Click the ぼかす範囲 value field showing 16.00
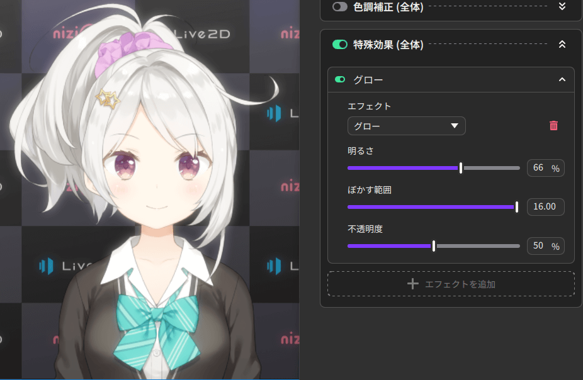 [545, 207]
